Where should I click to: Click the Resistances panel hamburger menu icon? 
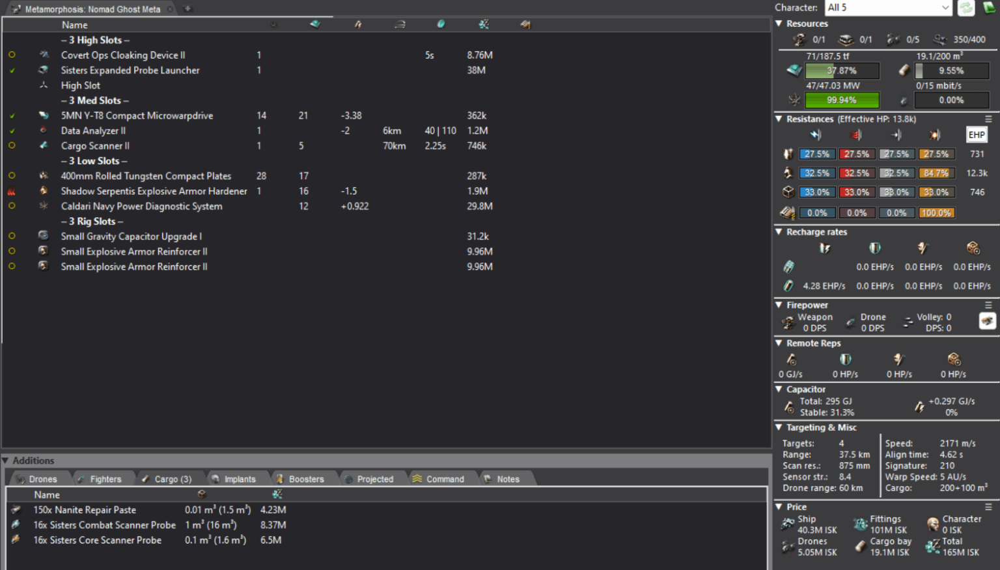pos(988,119)
